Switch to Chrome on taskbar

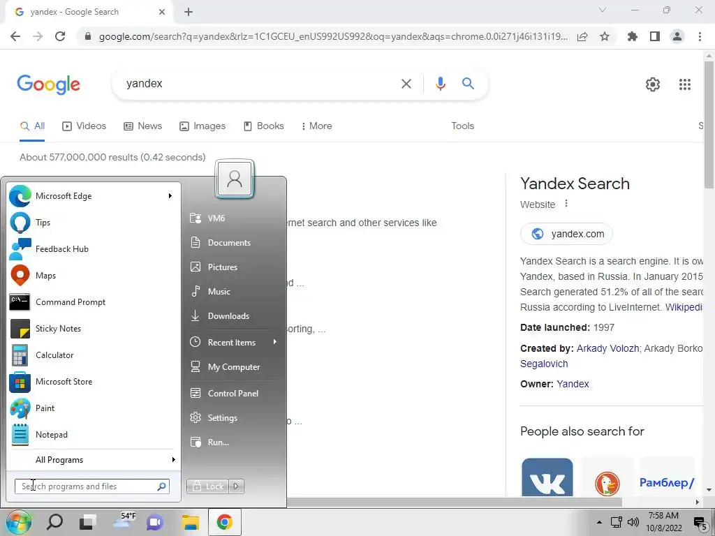225,522
